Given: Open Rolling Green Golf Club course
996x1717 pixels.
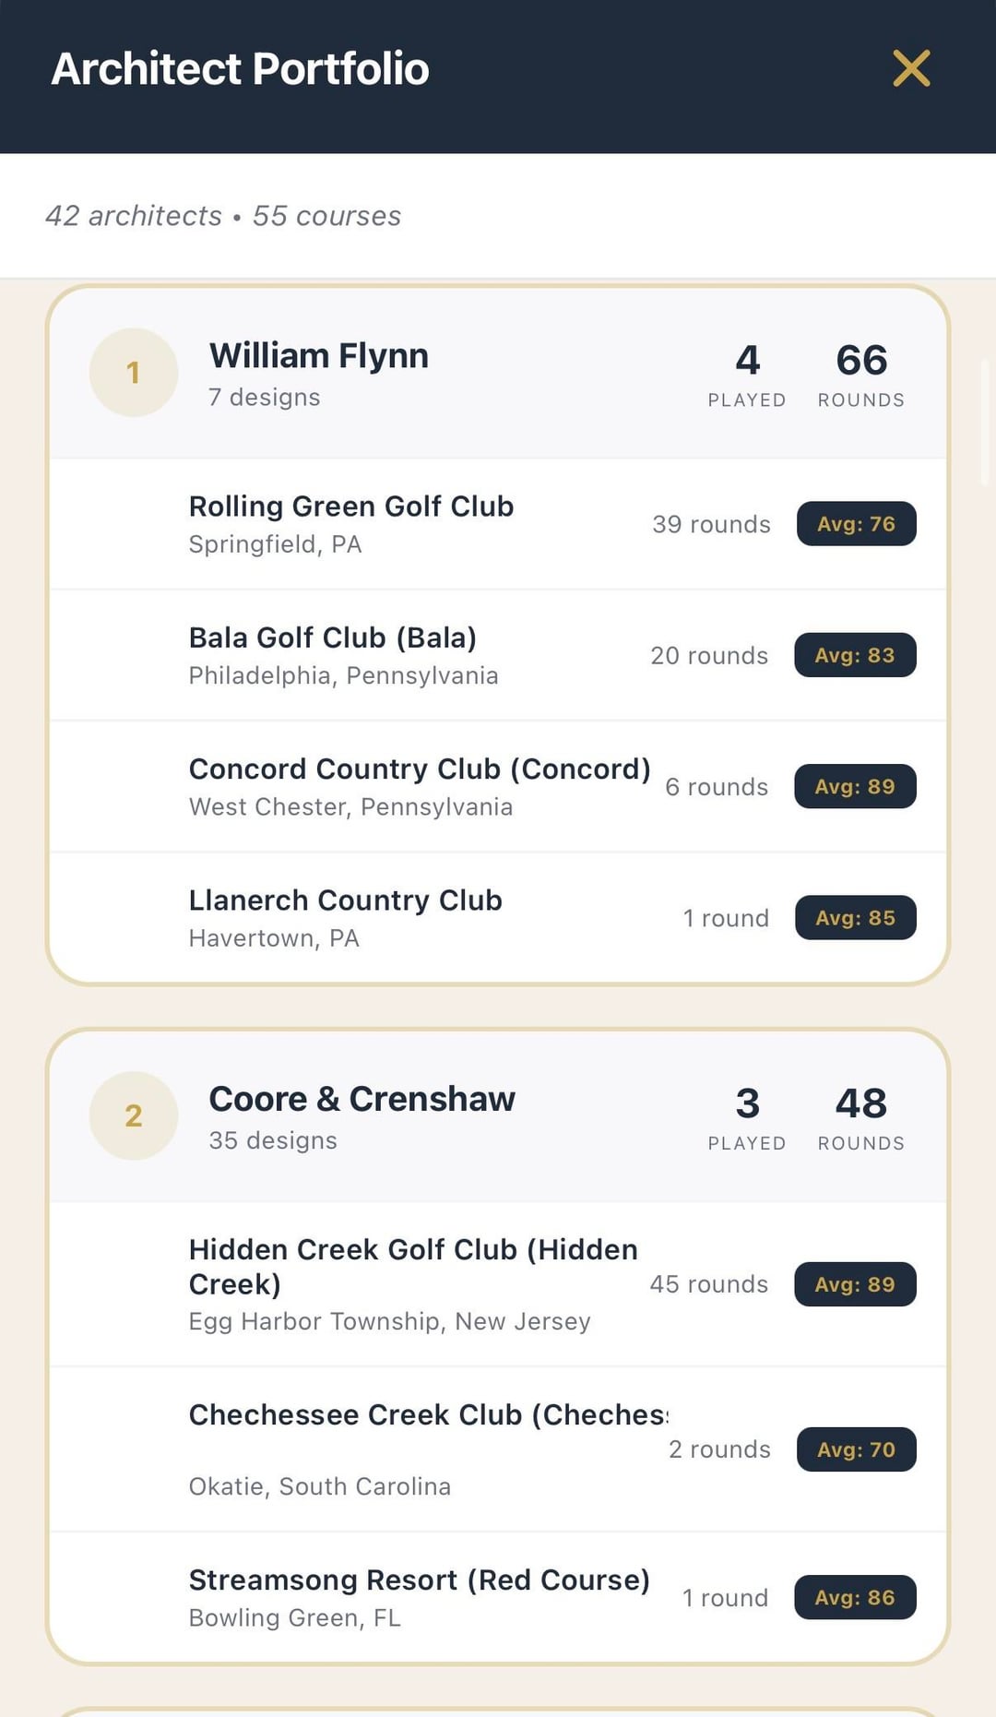Looking at the screenshot, I should coord(351,523).
